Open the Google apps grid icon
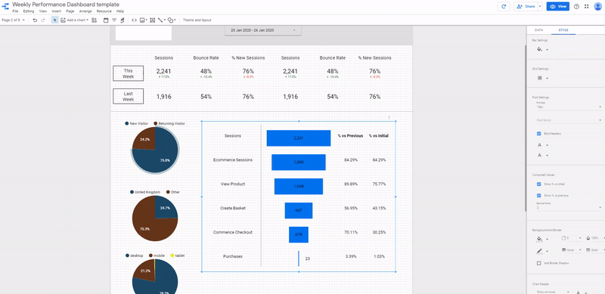Image resolution: width=605 pixels, height=294 pixels. pos(587,7)
